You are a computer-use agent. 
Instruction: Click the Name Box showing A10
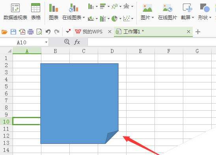[x=22, y=42]
